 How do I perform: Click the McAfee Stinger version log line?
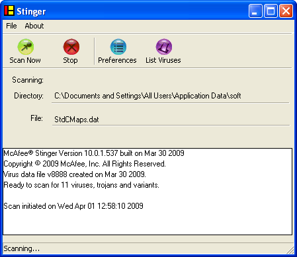(x=94, y=153)
